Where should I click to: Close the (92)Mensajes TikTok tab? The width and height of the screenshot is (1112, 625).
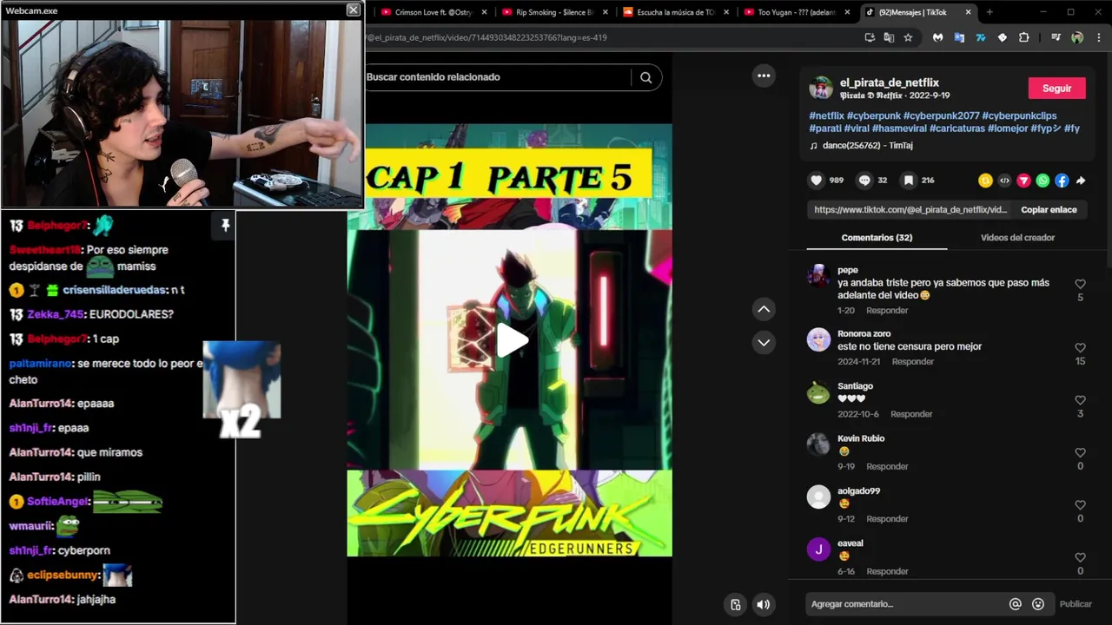(x=968, y=12)
